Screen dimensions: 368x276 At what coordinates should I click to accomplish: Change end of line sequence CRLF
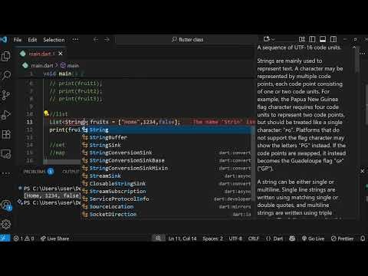254,238
